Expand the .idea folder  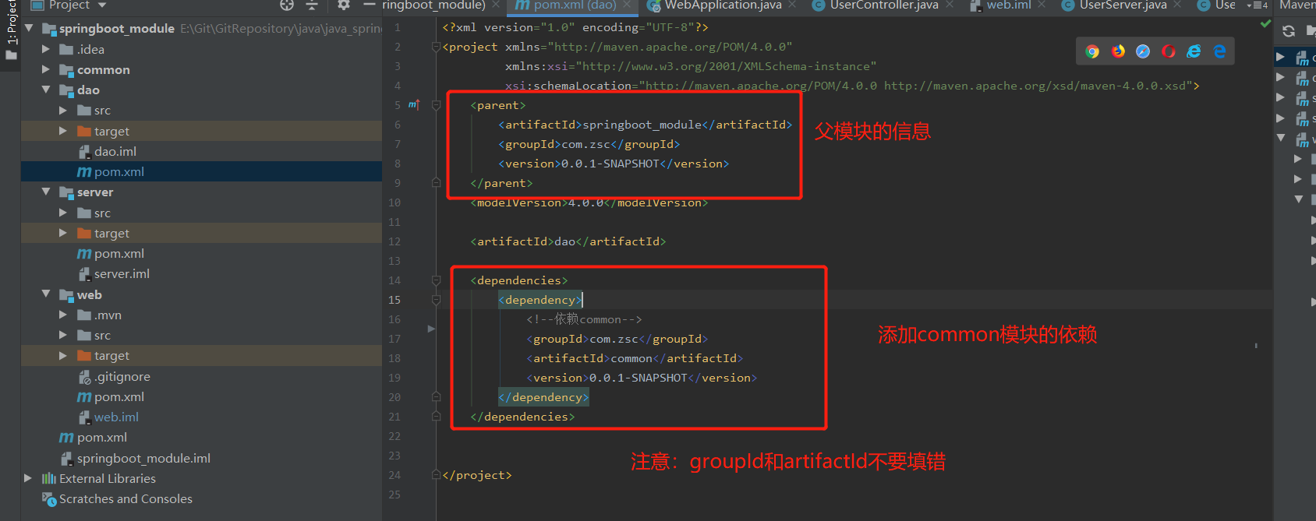tap(46, 49)
